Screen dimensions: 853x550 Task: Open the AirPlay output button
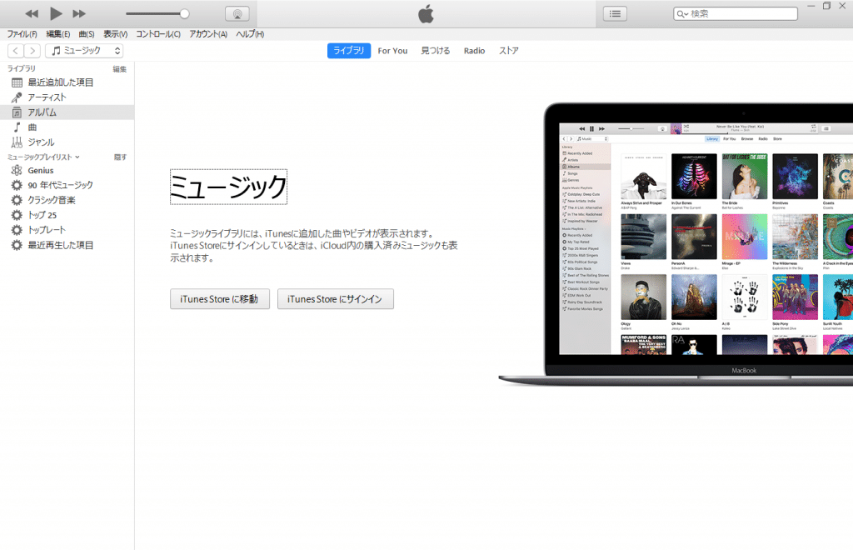click(x=237, y=14)
